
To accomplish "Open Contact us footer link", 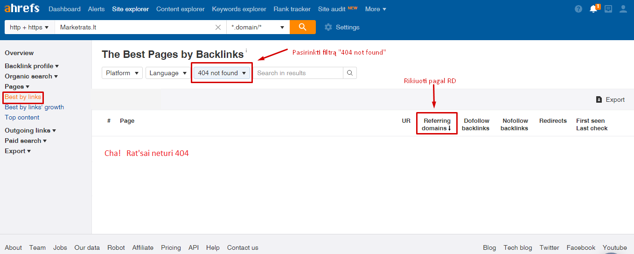I will 243,247.
